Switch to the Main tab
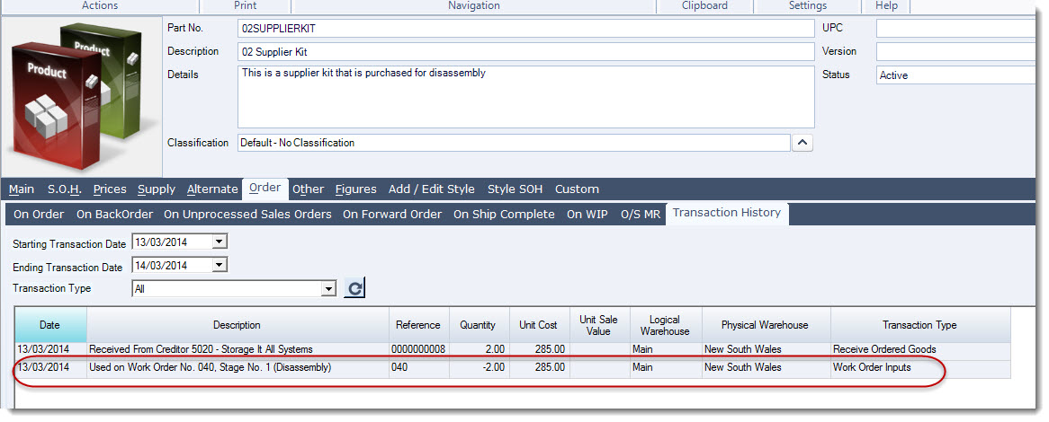 point(22,189)
